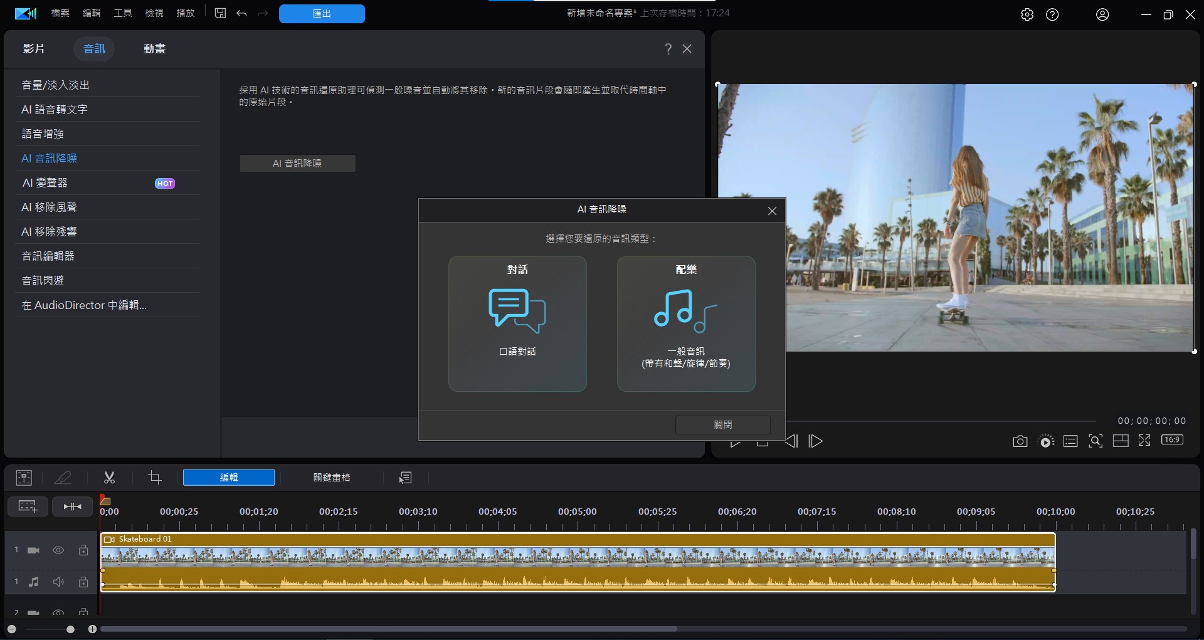The width and height of the screenshot is (1204, 640).
Task: Open the 檔案 menu
Action: point(60,13)
